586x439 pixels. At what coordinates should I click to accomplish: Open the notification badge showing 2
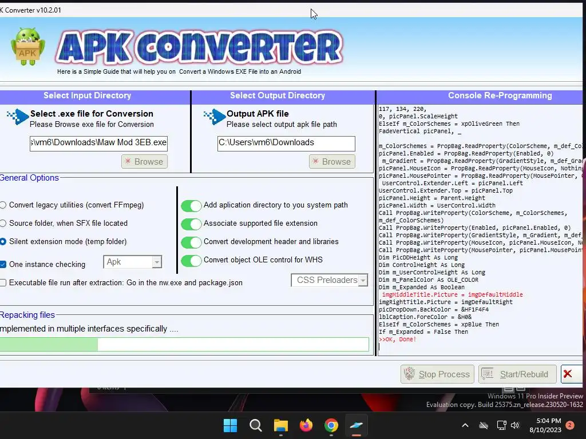pos(570,425)
